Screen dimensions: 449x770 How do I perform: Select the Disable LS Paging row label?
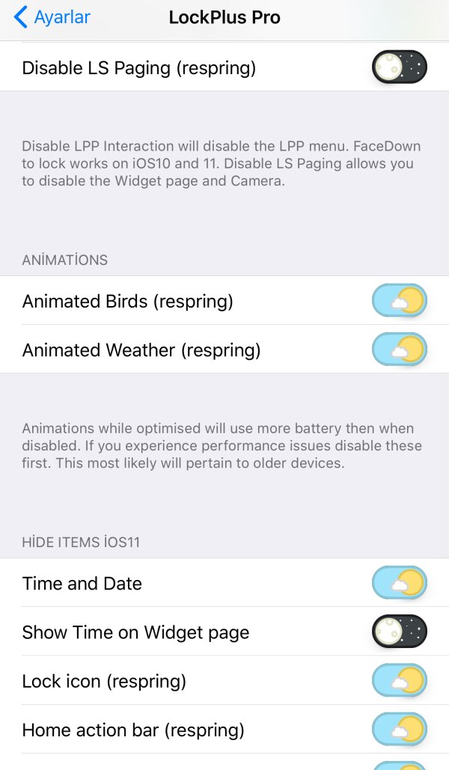coord(139,68)
